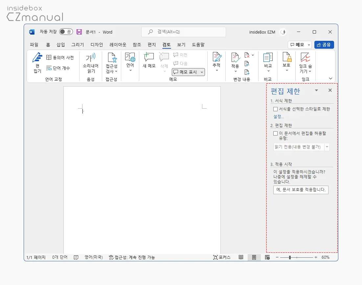Close the 편집 제한 pane
Image resolution: width=362 pixels, height=285 pixels.
[x=330, y=90]
